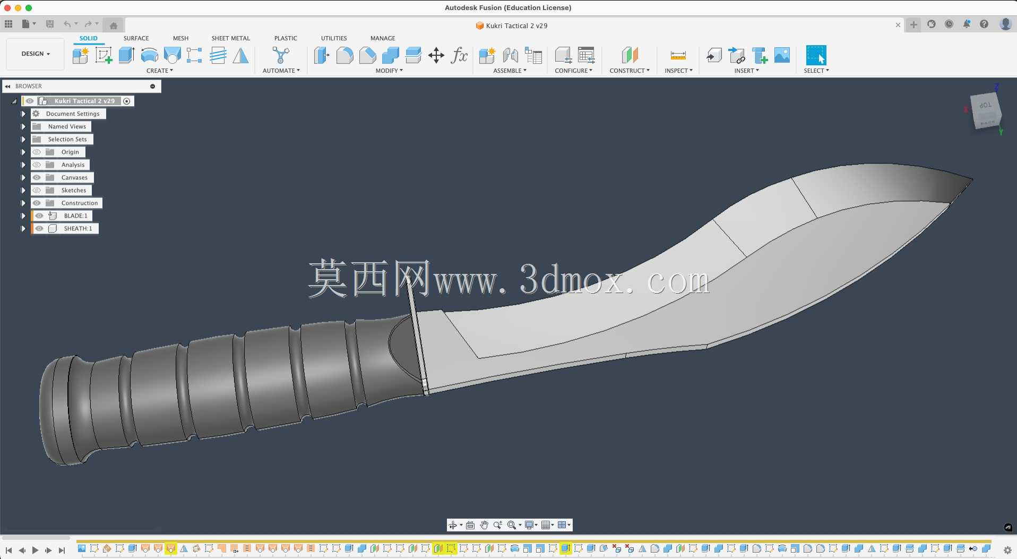
Task: Expand the Named Views folder
Action: 23,126
